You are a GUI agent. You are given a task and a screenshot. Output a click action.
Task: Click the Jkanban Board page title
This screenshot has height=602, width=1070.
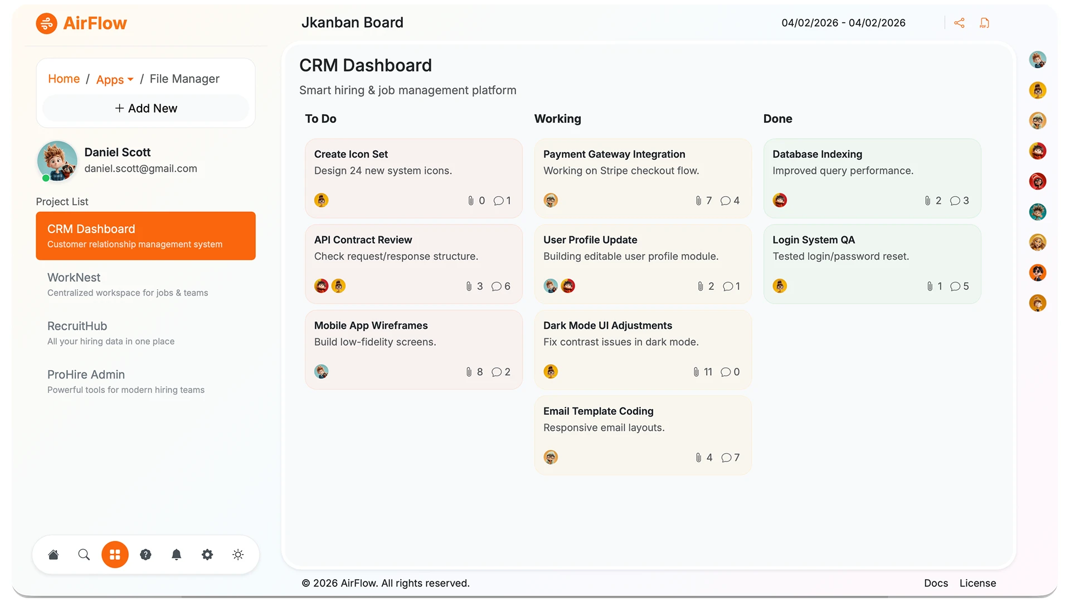pos(352,23)
